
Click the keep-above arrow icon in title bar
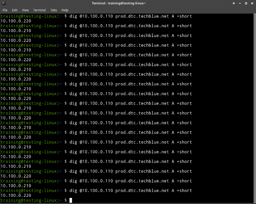pos(234,3)
